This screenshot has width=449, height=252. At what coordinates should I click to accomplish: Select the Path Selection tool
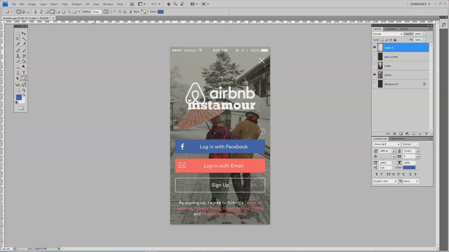[x=18, y=78]
